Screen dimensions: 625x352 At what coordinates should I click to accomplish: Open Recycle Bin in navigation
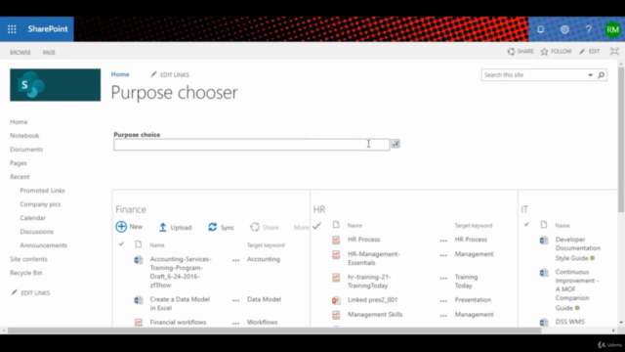26,273
